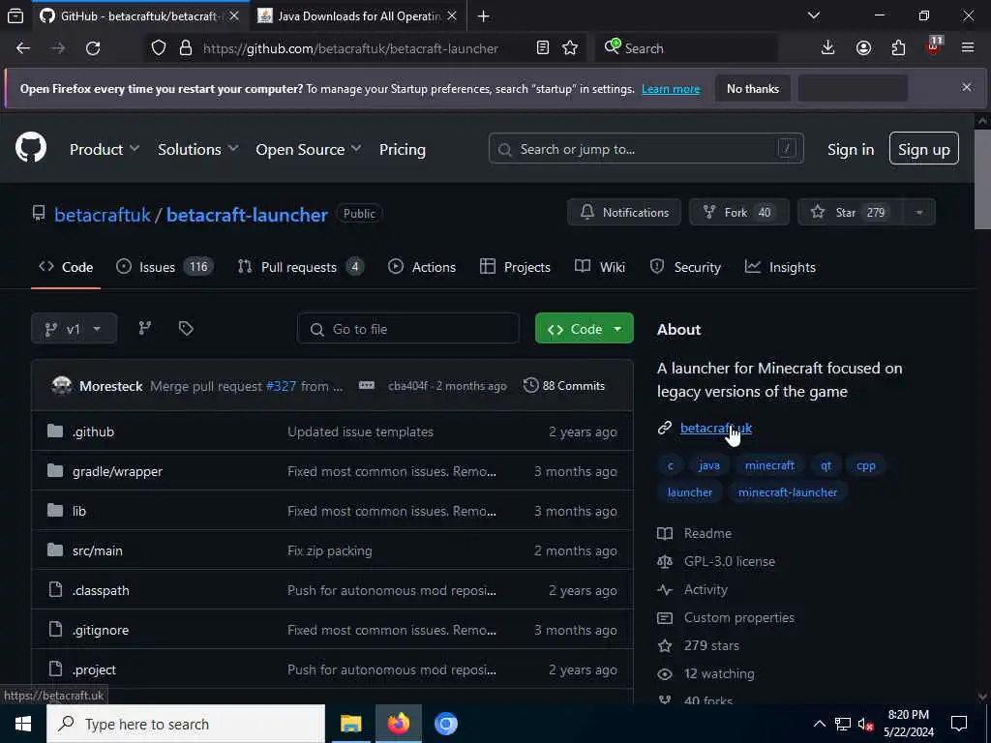Click the Sign up button

923,149
